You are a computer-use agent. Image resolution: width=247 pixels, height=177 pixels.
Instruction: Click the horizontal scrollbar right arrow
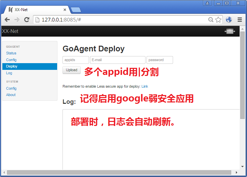pos(237,172)
